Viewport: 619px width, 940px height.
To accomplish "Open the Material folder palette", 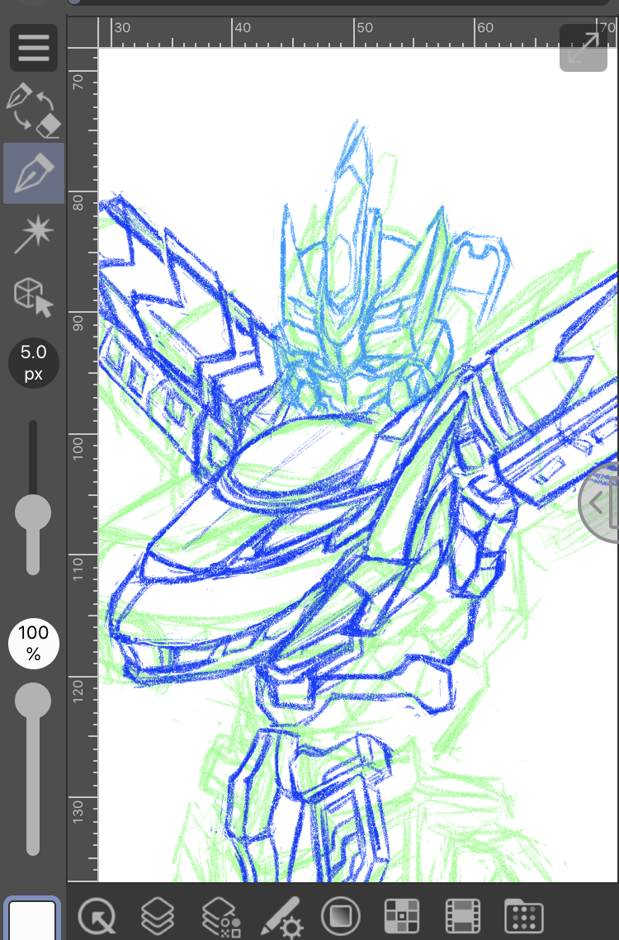I will coord(524,916).
